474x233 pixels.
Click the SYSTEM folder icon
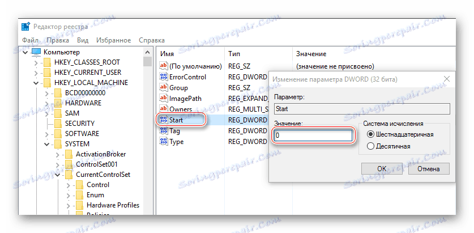click(x=58, y=144)
